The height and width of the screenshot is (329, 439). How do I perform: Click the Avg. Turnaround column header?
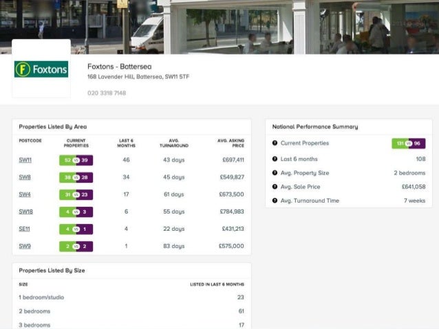pyautogui.click(x=174, y=143)
